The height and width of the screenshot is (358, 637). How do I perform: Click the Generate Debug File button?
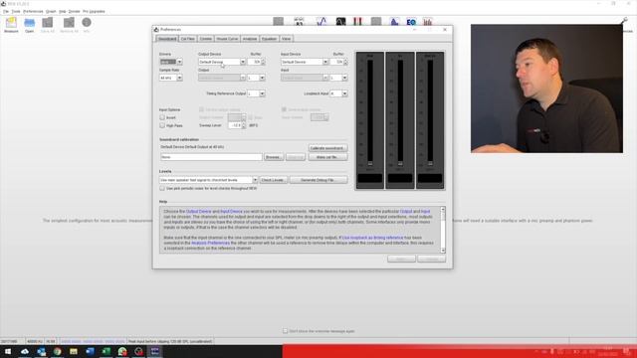[318, 180]
